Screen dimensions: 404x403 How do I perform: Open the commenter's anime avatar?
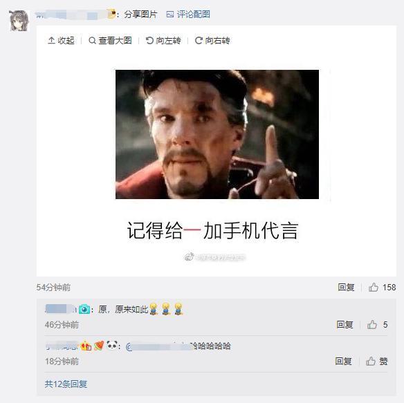(19, 21)
